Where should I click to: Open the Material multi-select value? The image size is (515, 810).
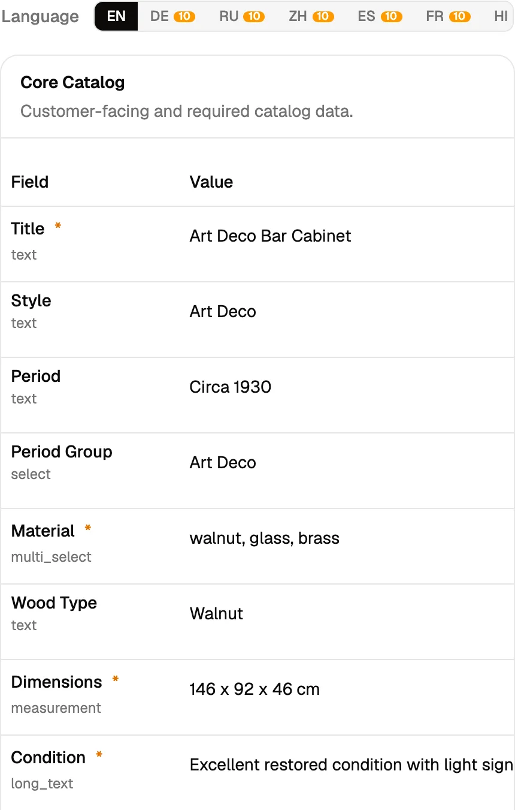point(265,538)
